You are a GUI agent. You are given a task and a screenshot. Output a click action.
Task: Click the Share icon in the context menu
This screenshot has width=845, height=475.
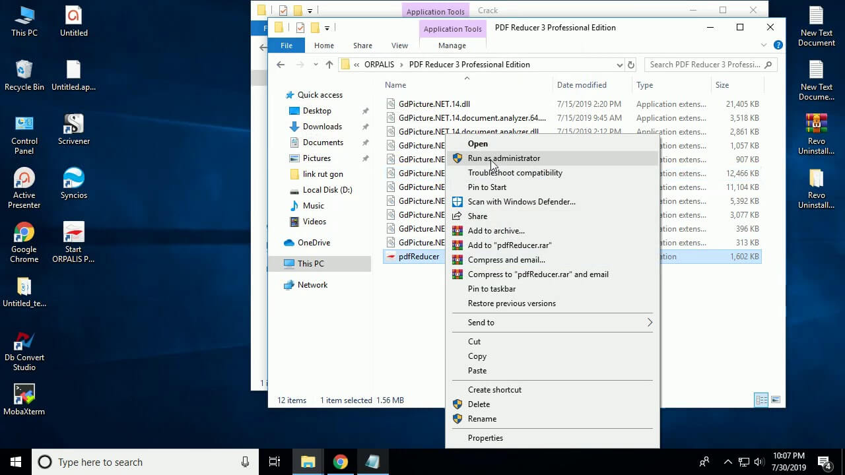point(457,216)
